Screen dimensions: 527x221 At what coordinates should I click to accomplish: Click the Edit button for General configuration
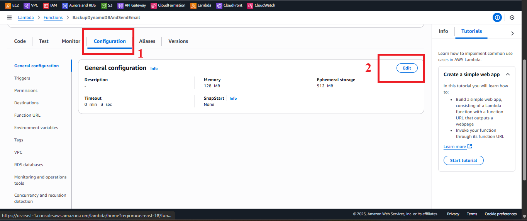[407, 68]
